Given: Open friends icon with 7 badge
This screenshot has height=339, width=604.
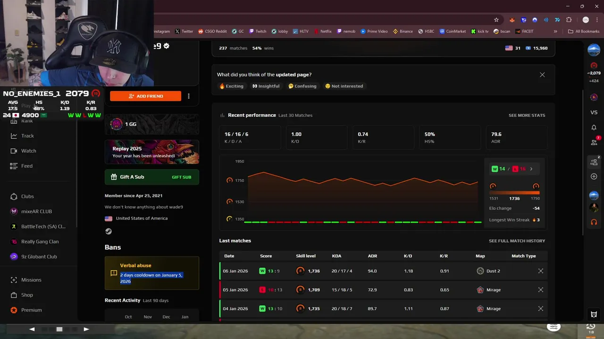Looking at the screenshot, I should pos(594,142).
